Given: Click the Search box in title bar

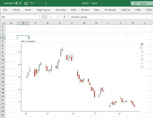Looking at the screenshot, I should [x=142, y=3].
